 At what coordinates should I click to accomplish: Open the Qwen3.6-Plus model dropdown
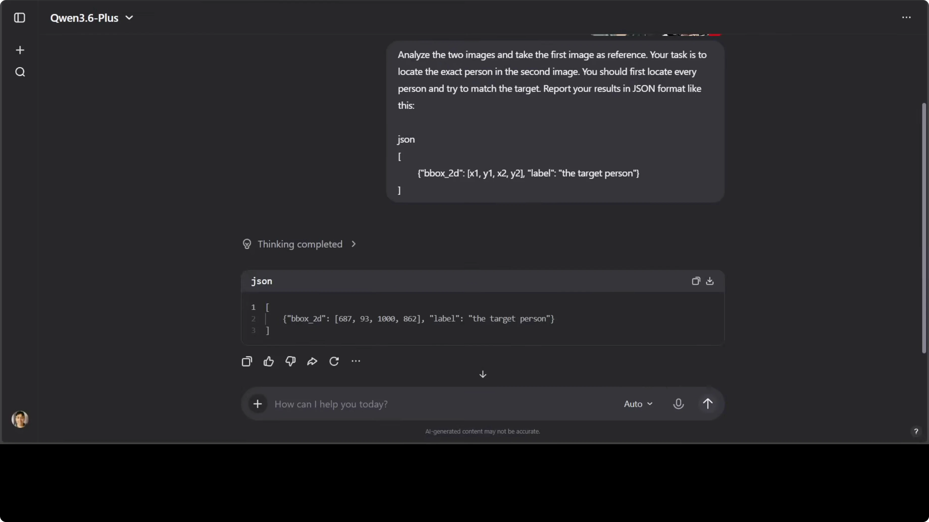[x=92, y=18]
